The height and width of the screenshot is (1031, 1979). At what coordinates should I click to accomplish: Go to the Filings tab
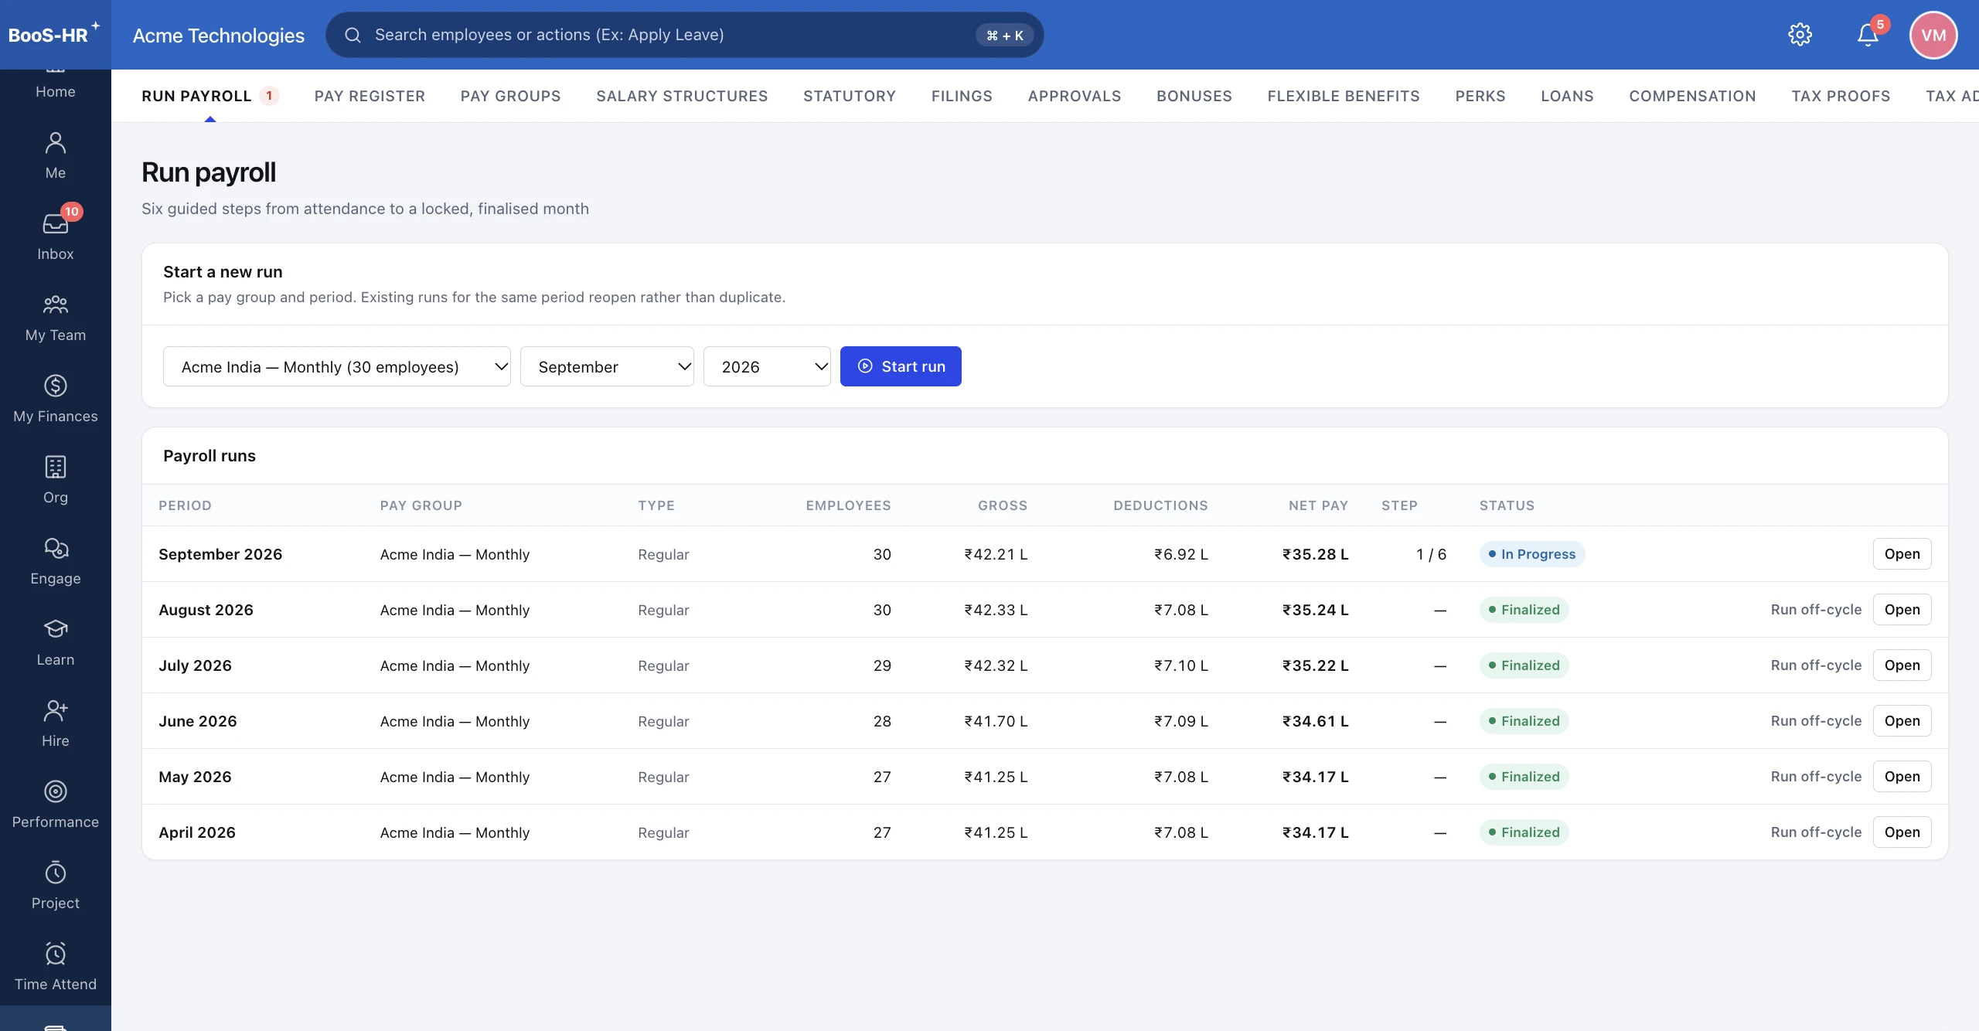click(962, 96)
